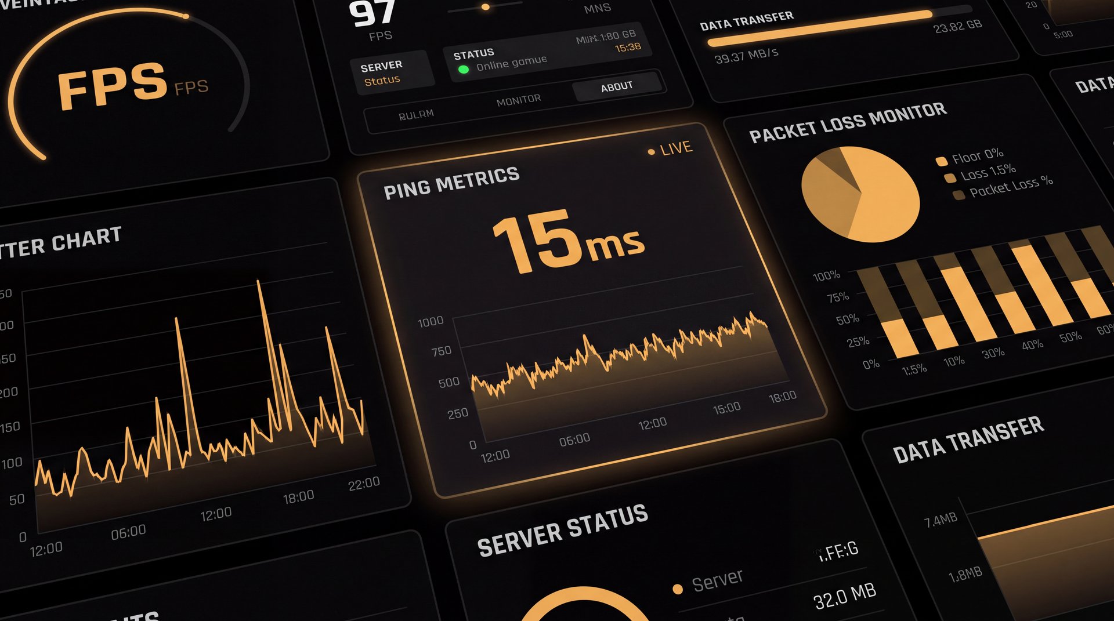The image size is (1114, 621).
Task: Open the RULRM tab
Action: click(x=416, y=115)
